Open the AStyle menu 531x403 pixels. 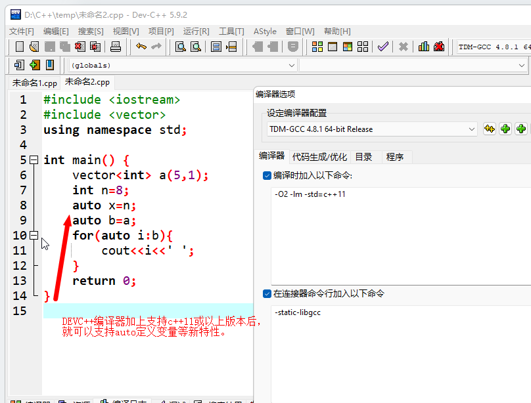click(x=265, y=32)
